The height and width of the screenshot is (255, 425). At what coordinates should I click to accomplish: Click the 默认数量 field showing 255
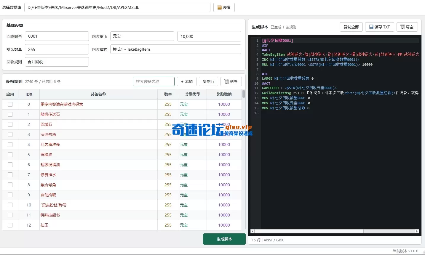(x=57, y=49)
